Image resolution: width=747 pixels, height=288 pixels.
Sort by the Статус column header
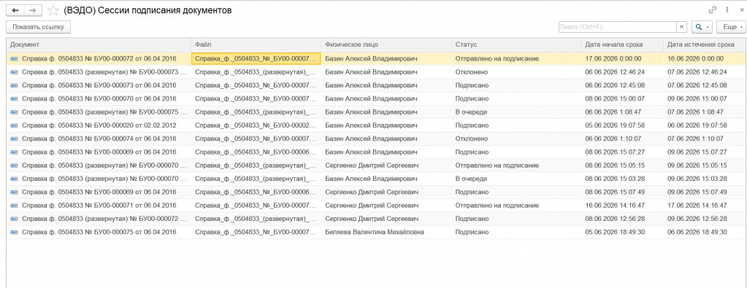coord(516,44)
